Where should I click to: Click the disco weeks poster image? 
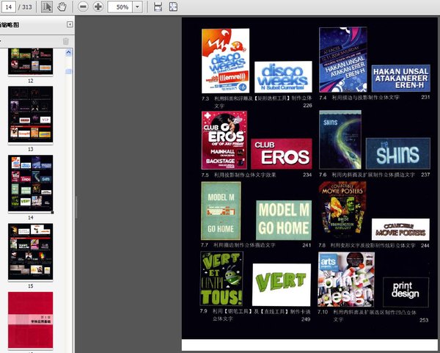225,61
